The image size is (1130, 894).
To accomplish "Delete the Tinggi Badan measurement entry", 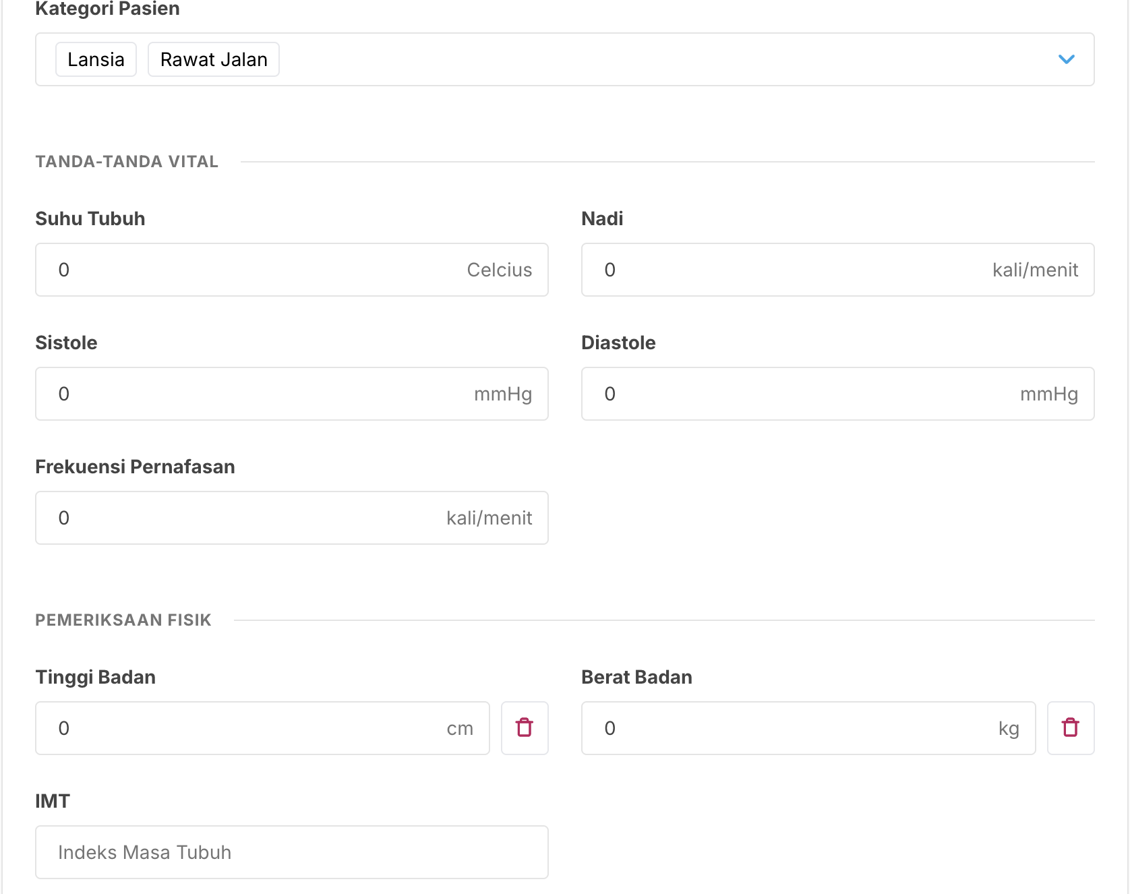I will click(x=525, y=728).
